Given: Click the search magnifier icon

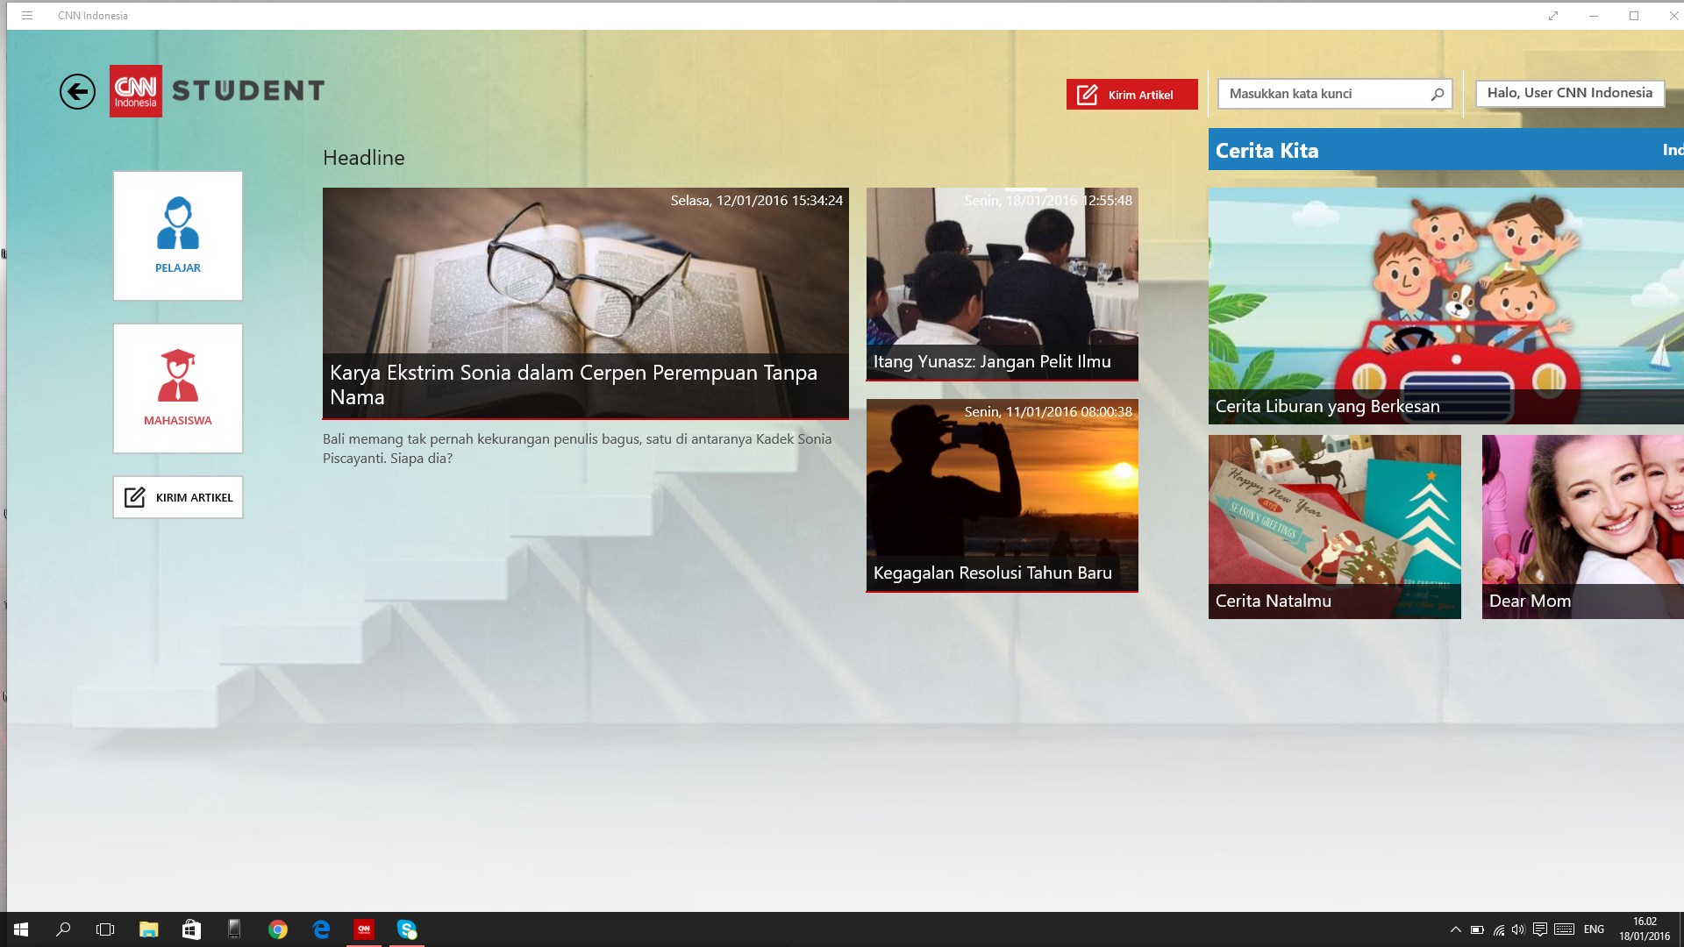Looking at the screenshot, I should [1436, 94].
